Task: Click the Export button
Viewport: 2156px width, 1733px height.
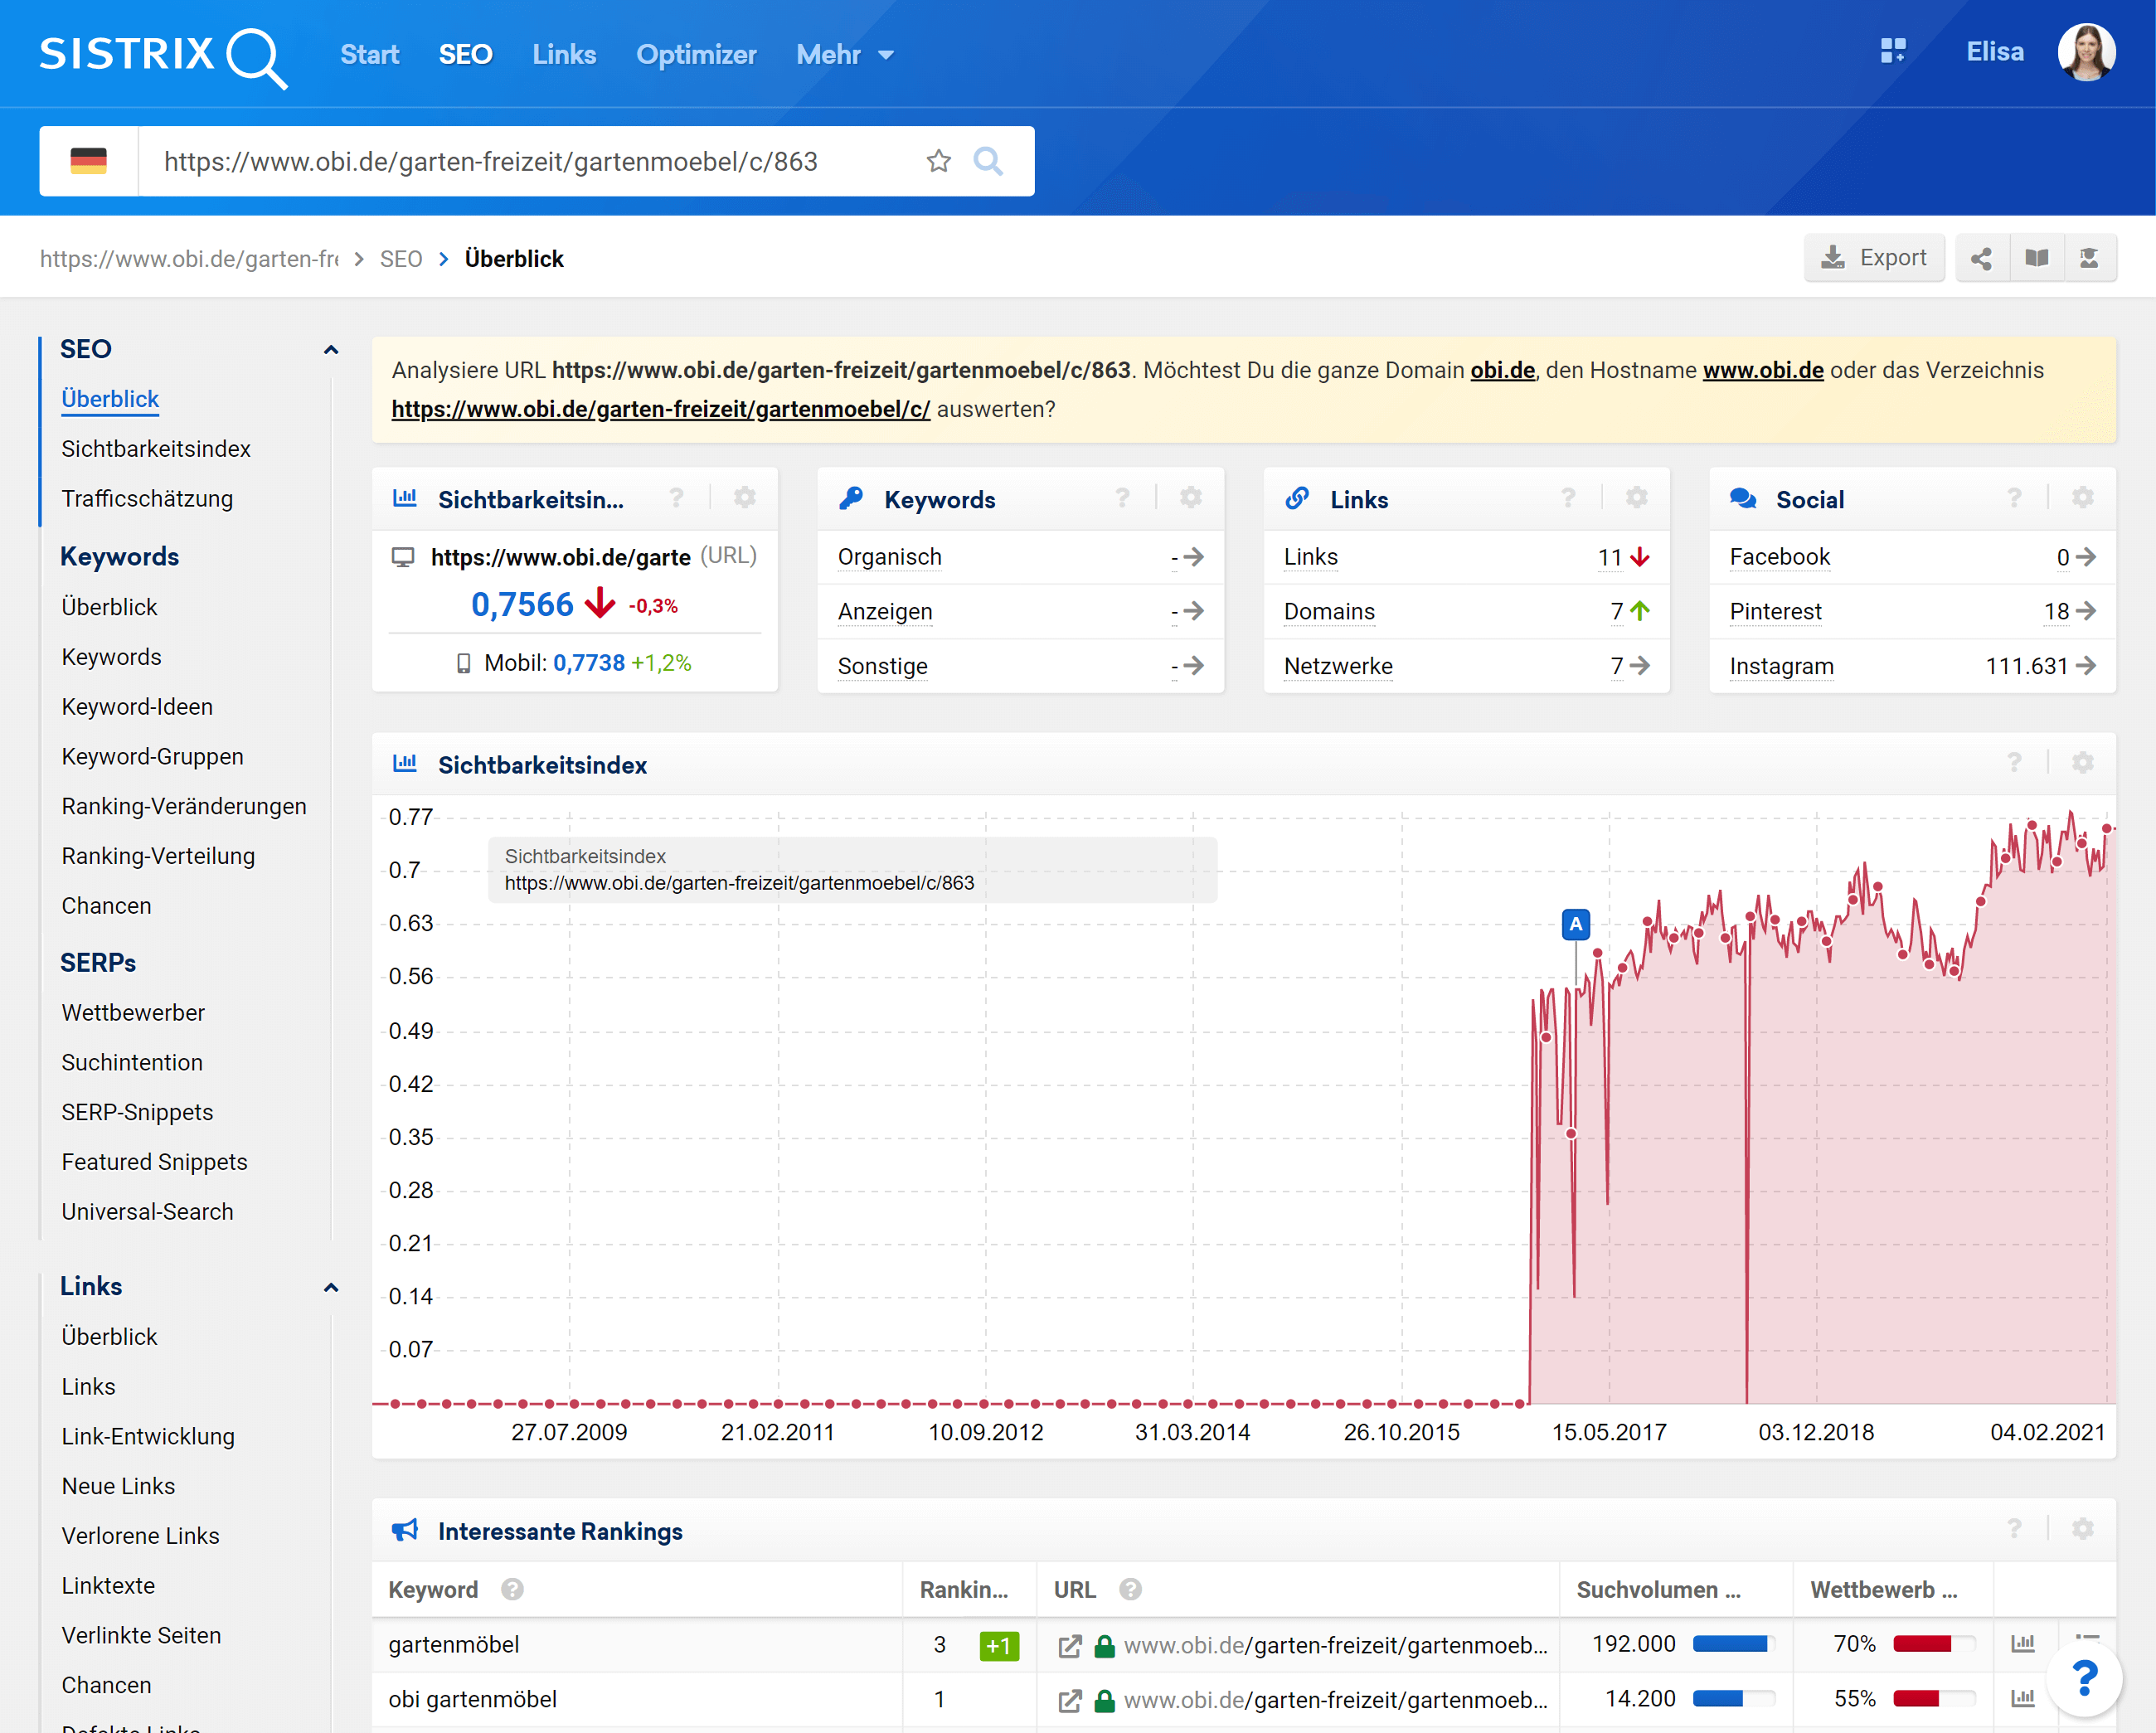Action: 1873,259
